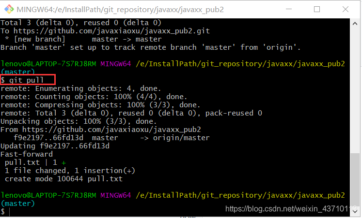Maximize the MINGW64 terminal window
This screenshot has width=362, height=218.
[317, 9]
